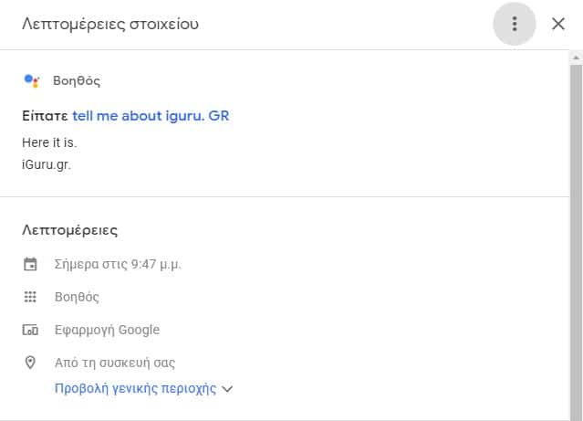The height and width of the screenshot is (421, 583).
Task: Click the Λεπτομέρειες section heading
Action: (x=69, y=230)
